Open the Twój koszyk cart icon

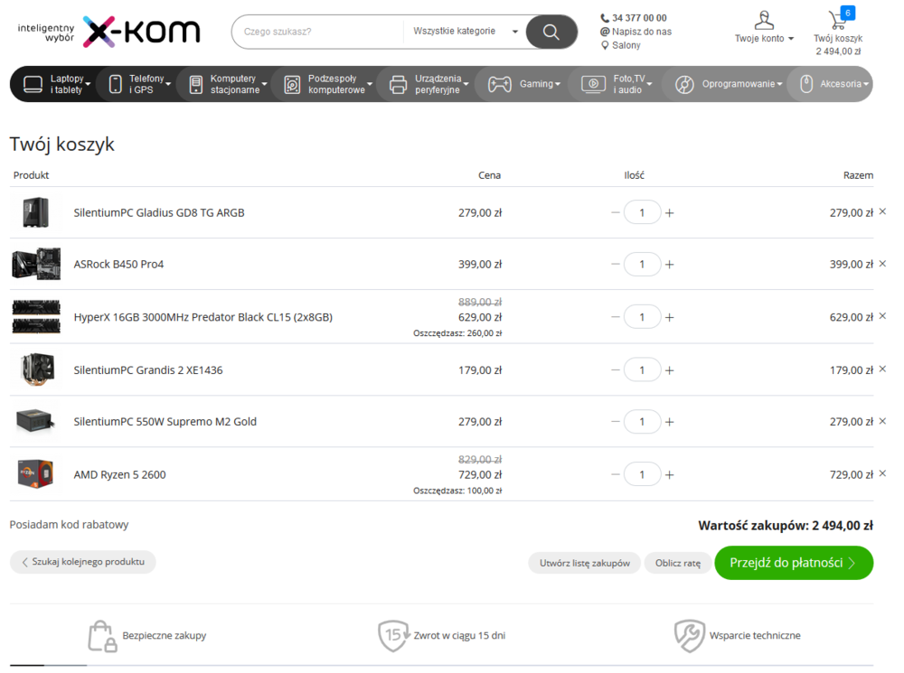[x=838, y=20]
